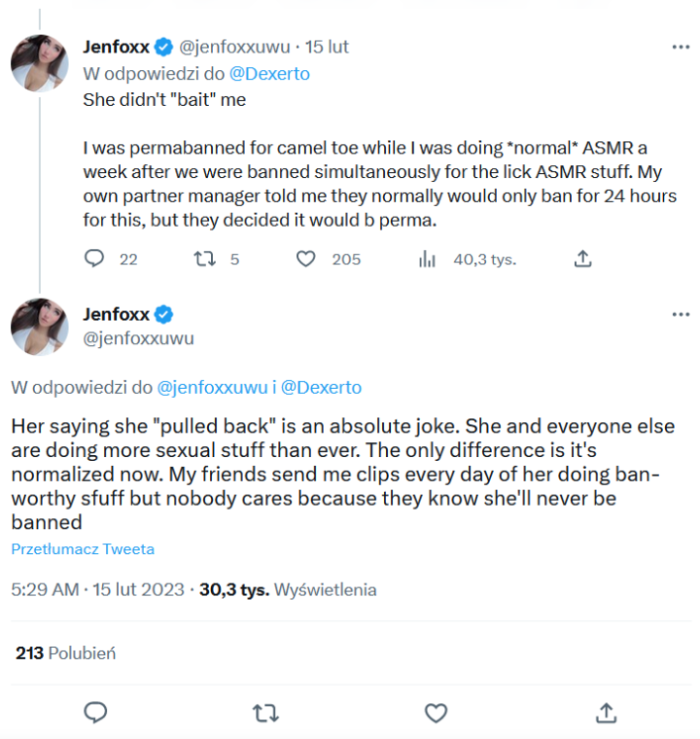Image resolution: width=700 pixels, height=739 pixels.
Task: Click the second @Dexerto mention link
Action: (x=322, y=387)
